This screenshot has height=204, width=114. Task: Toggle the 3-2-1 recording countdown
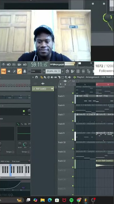14,65
